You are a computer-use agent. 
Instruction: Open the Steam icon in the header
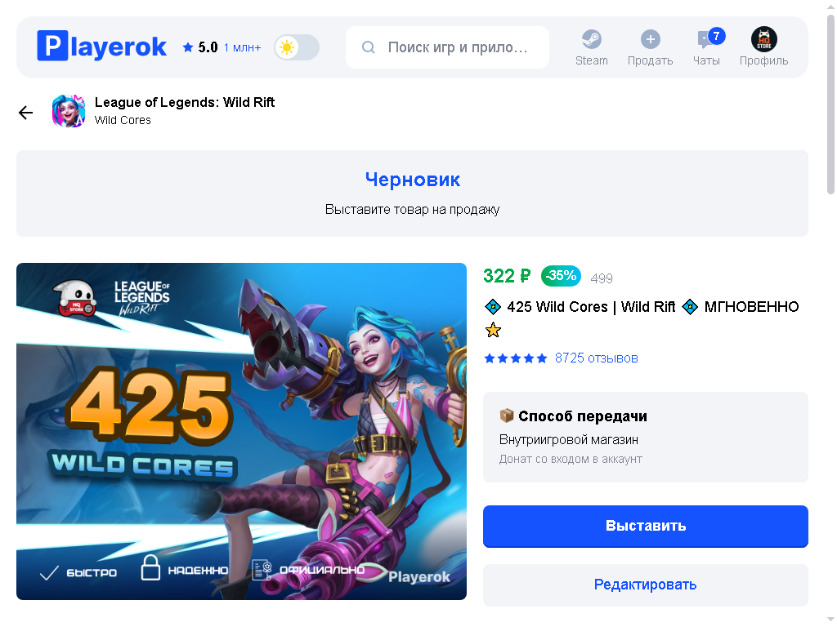pos(592,39)
